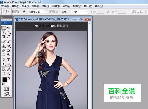Viewport: 148px width, 109px height.
Task: Select the Hand tool
Action: [4, 74]
